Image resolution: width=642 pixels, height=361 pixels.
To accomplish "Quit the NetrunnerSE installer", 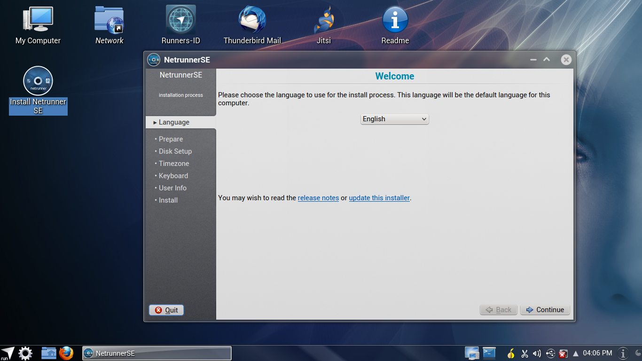I will point(166,309).
